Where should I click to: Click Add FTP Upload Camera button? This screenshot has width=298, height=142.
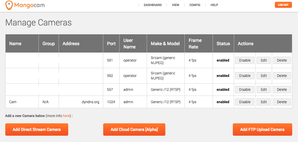263,129
